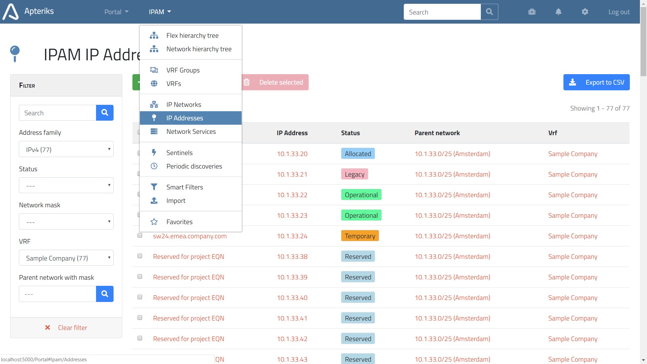Select Network hierarchy tree menu item
This screenshot has width=647, height=364.
click(x=199, y=49)
